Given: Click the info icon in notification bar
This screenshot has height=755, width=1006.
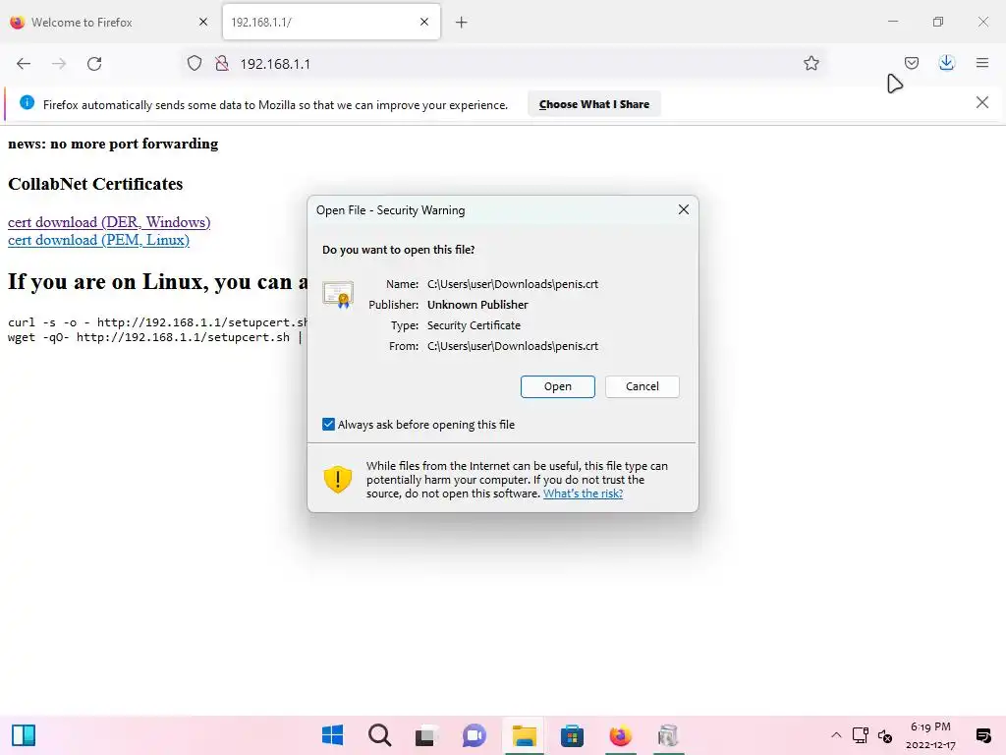Looking at the screenshot, I should click(x=27, y=102).
